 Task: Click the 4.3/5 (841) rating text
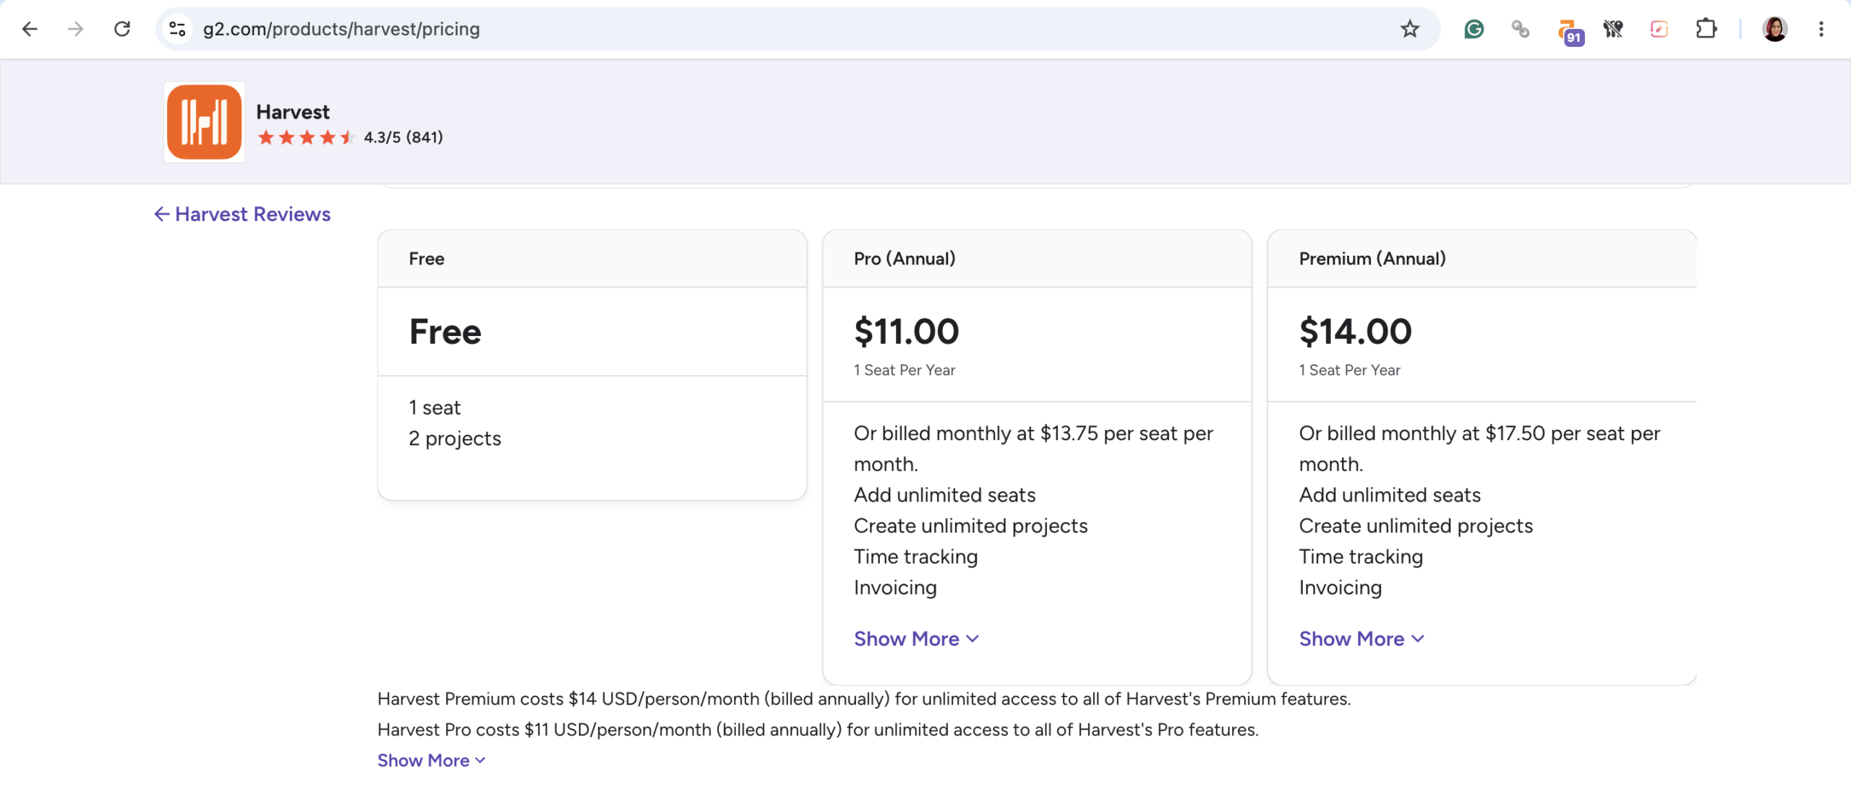[403, 137]
